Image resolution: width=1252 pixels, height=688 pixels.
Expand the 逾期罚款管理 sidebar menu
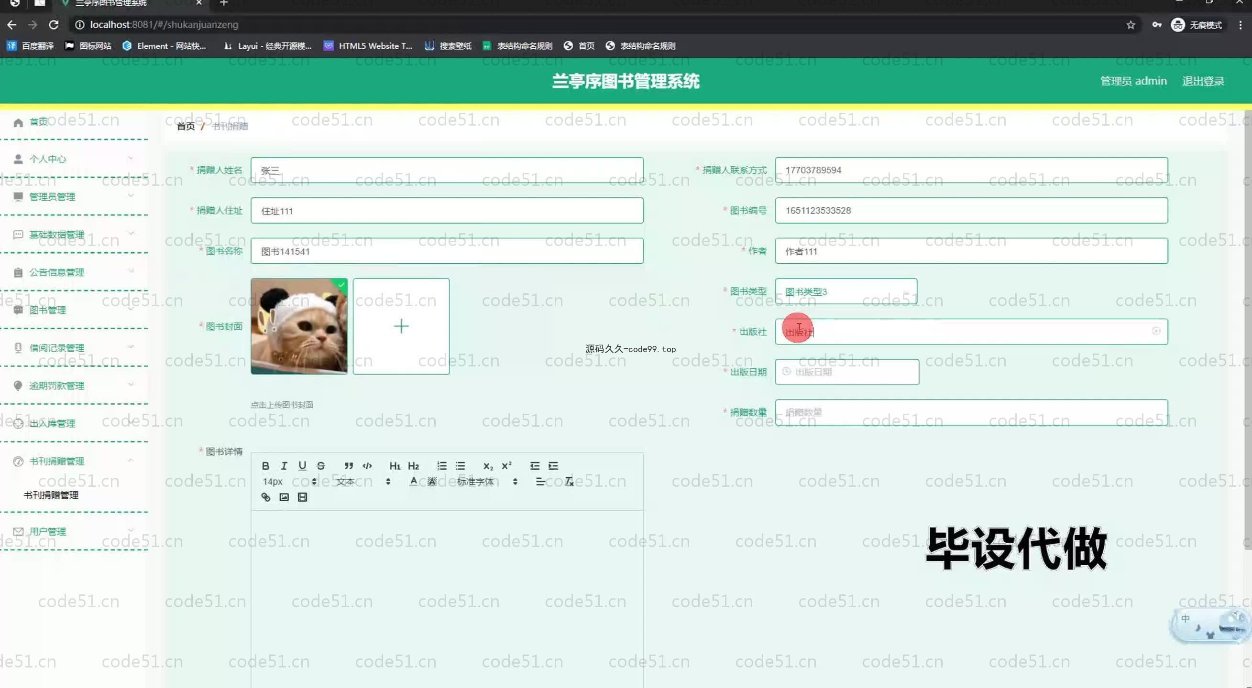click(73, 386)
